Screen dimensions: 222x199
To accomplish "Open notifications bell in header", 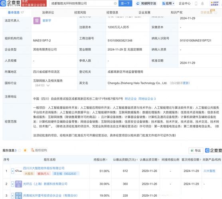I will click(202, 4).
